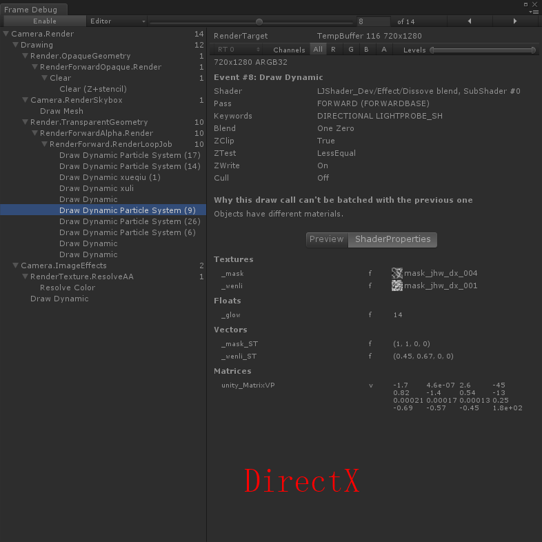Show only the A channel

pyautogui.click(x=383, y=50)
